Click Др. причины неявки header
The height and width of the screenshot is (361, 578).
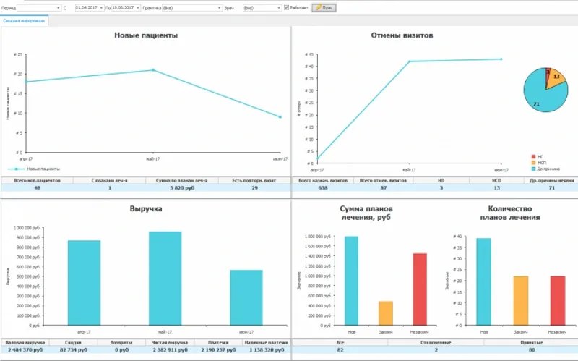(551, 181)
